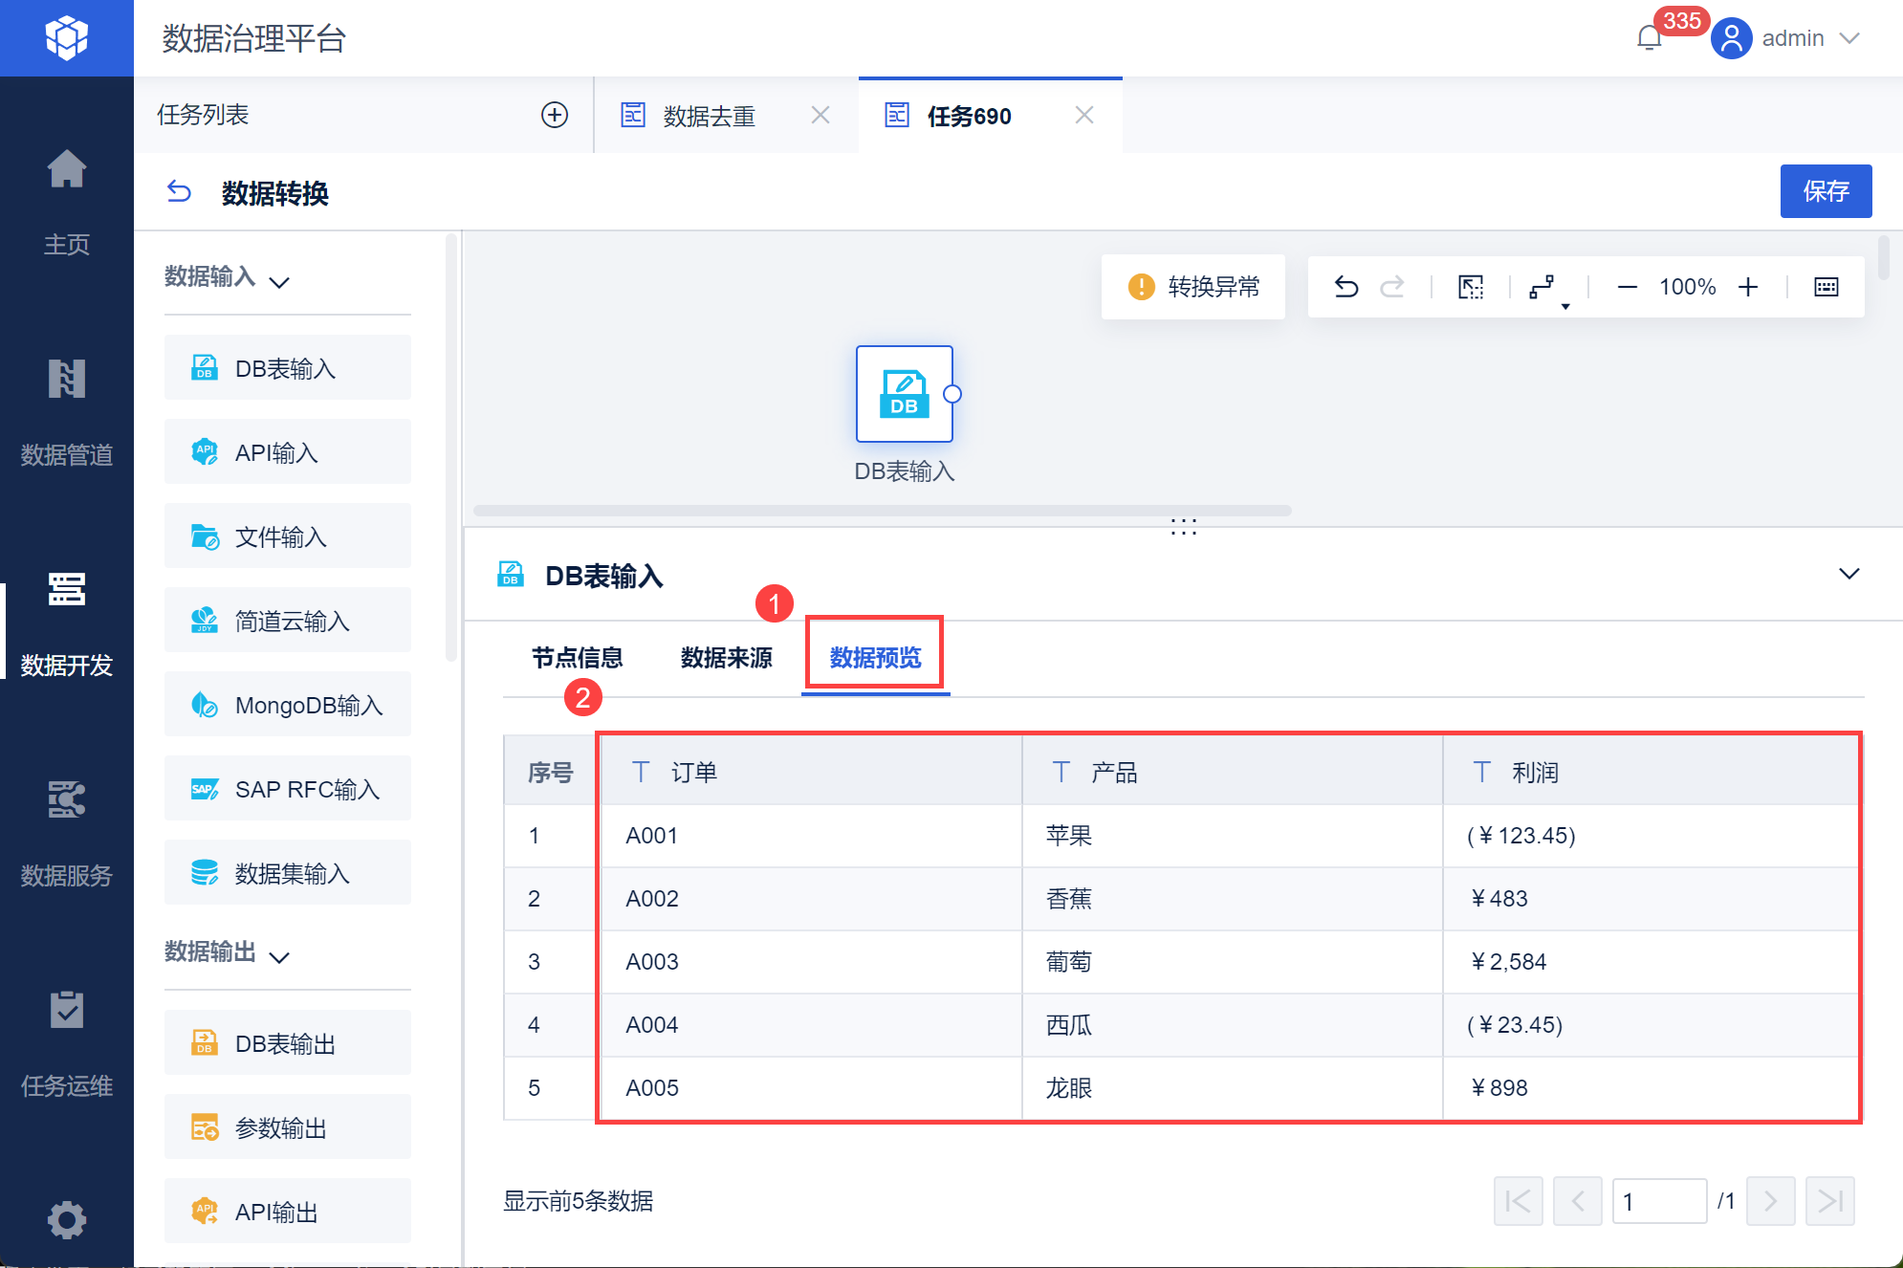Add a new task with plus icon
1903x1268 pixels.
(x=555, y=115)
